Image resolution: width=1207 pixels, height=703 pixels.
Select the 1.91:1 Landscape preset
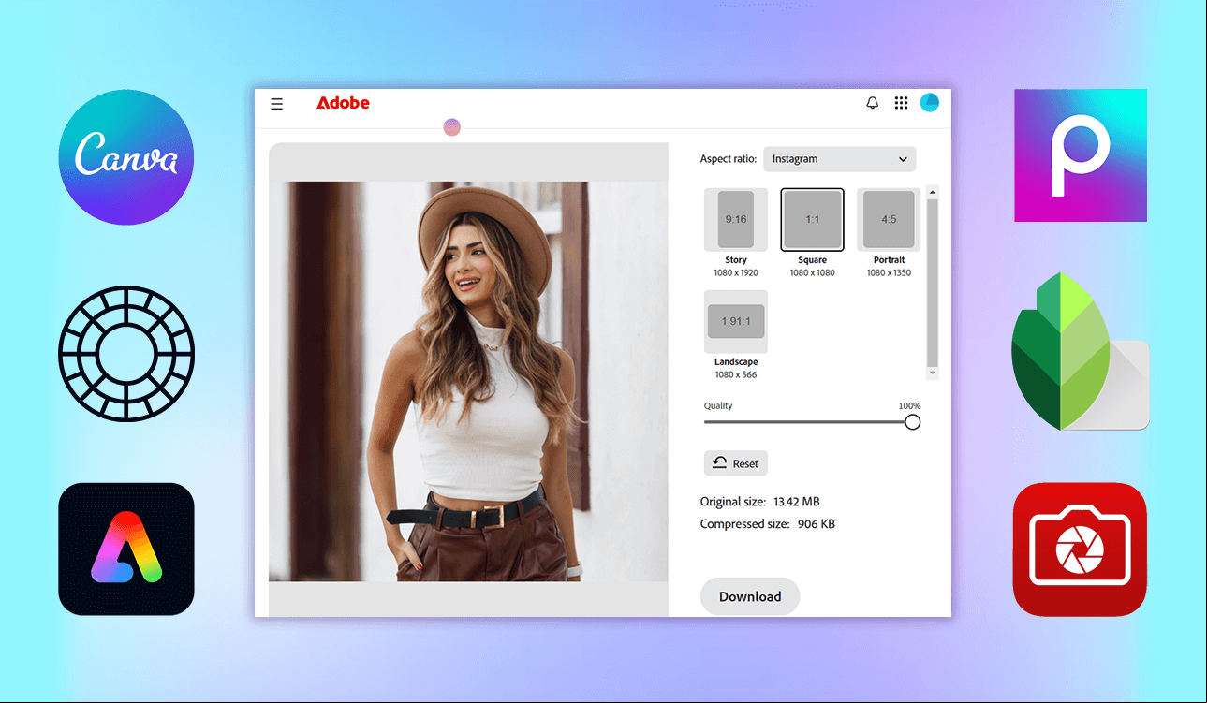(736, 321)
